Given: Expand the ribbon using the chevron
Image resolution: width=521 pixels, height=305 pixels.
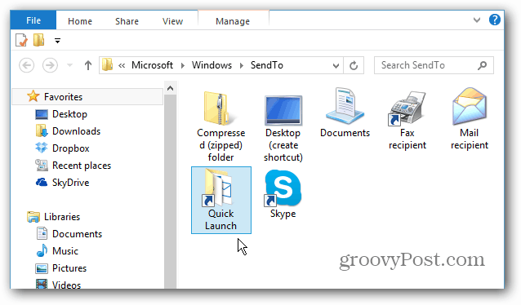Looking at the screenshot, I should click(476, 20).
